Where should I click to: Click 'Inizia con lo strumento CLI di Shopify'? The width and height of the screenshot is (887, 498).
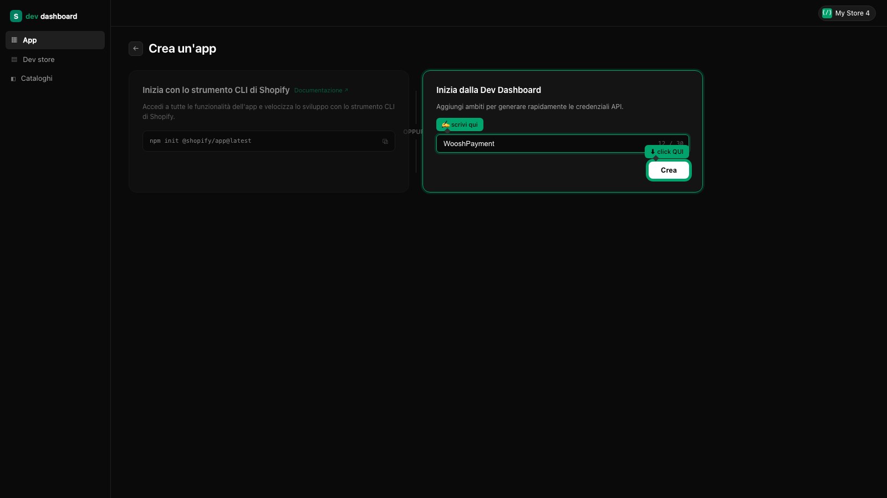point(216,90)
